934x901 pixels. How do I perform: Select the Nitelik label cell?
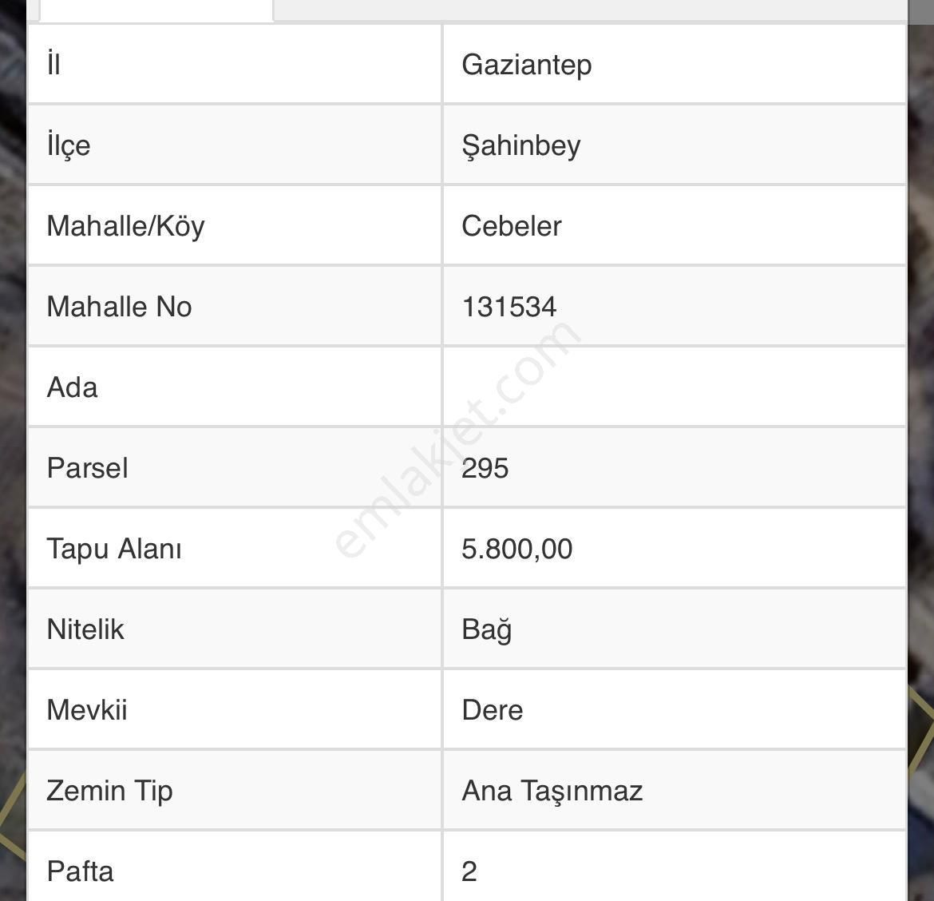pyautogui.click(x=85, y=629)
